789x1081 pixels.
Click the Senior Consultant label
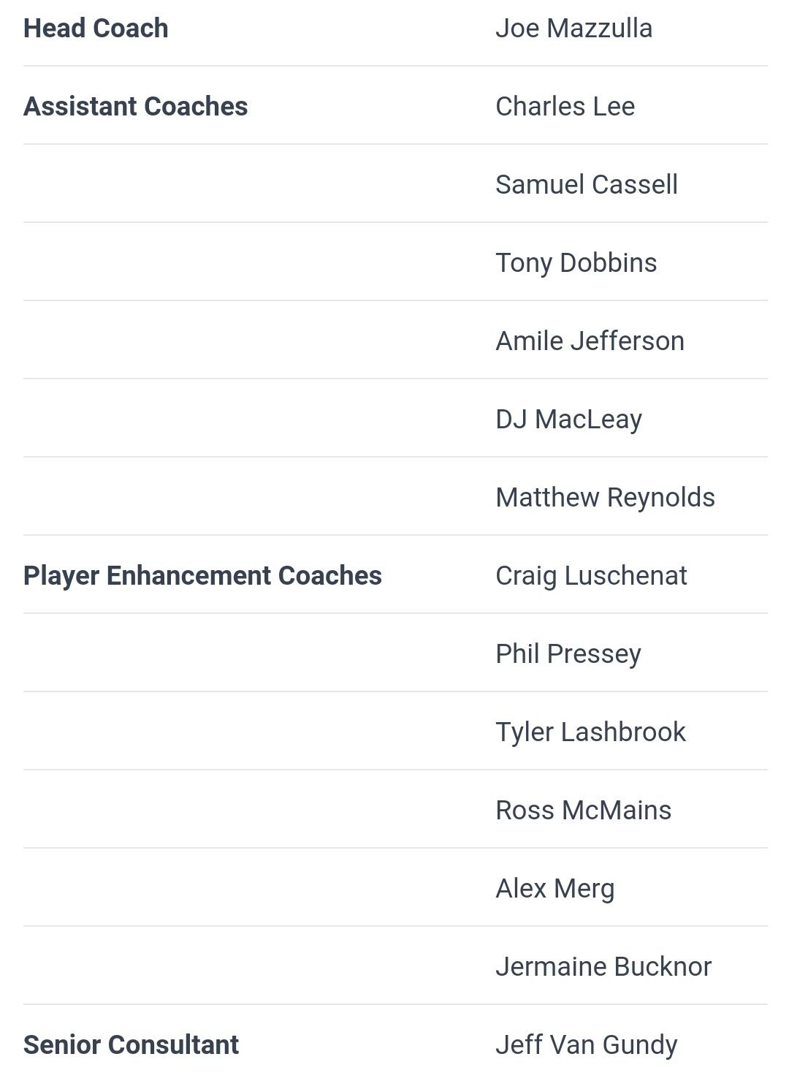point(131,1045)
